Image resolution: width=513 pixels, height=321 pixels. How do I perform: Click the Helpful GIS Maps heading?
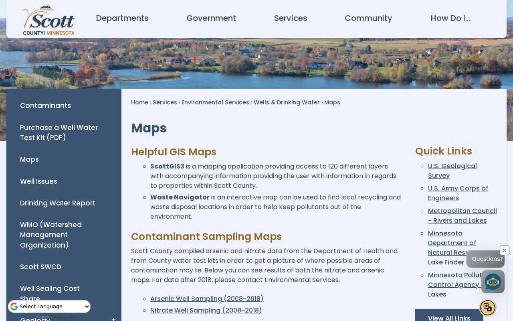(174, 152)
